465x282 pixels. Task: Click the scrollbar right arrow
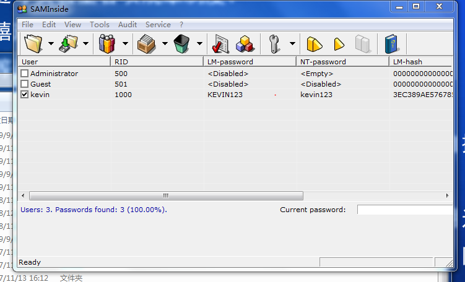pos(448,195)
